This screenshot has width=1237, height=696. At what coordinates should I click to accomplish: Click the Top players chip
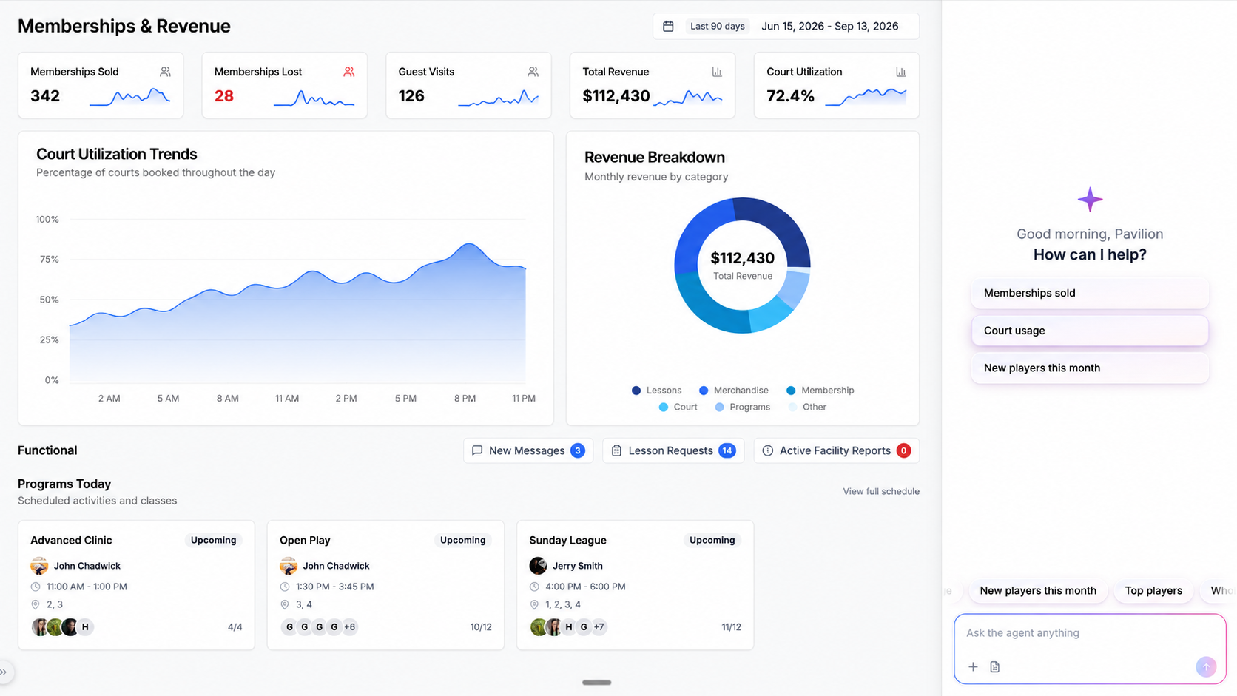click(1153, 590)
